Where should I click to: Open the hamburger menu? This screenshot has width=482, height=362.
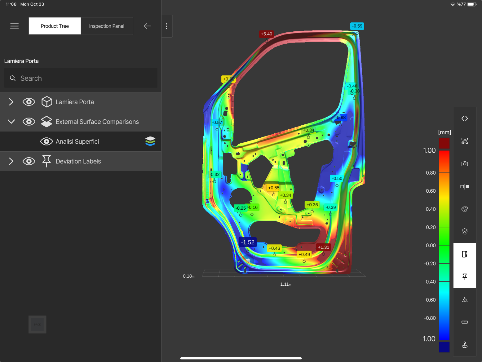pos(15,26)
